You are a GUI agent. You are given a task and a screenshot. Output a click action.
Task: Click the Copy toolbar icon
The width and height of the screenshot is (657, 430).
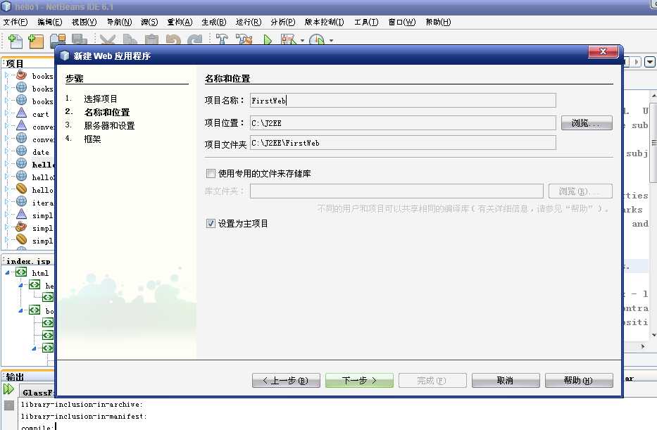(x=130, y=40)
